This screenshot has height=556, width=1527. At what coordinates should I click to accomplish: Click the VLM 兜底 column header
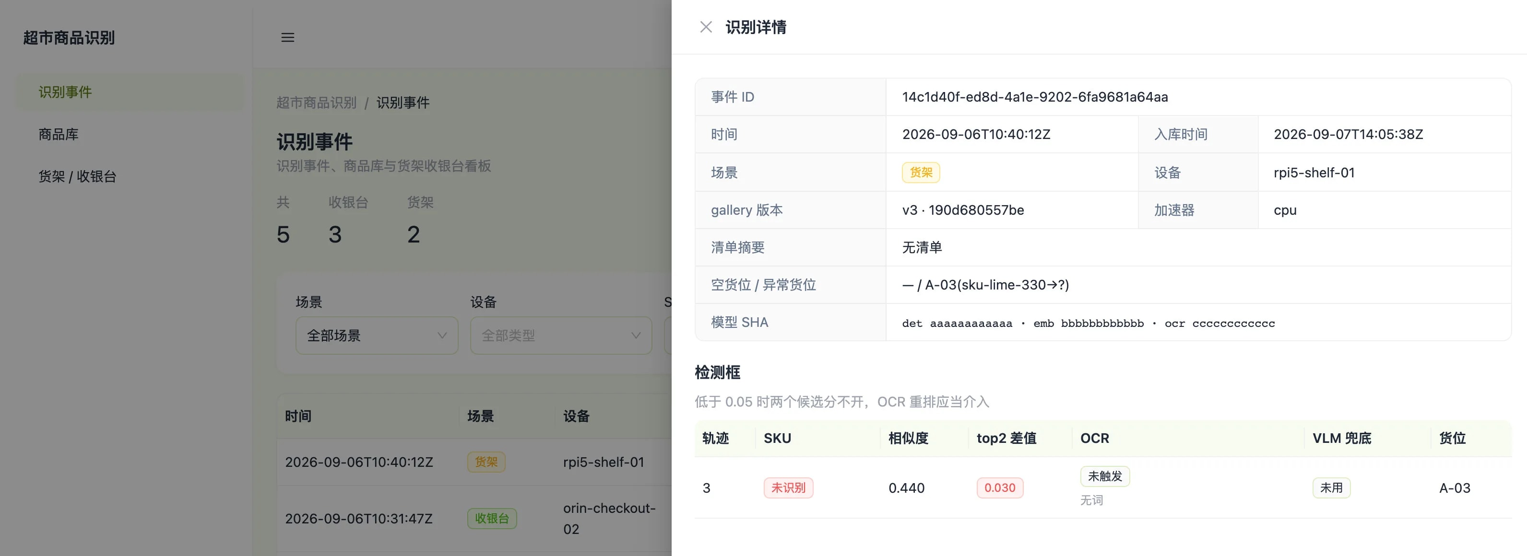1342,438
